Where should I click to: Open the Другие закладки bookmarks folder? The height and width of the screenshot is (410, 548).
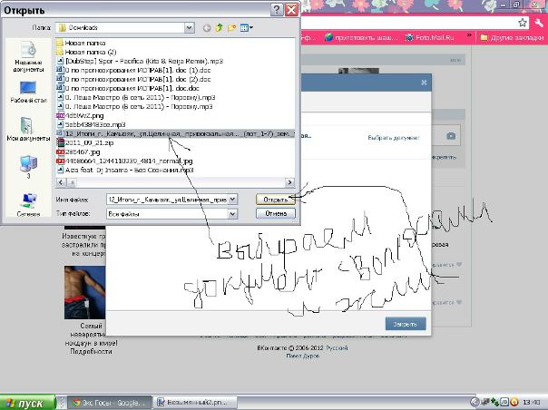tap(514, 38)
